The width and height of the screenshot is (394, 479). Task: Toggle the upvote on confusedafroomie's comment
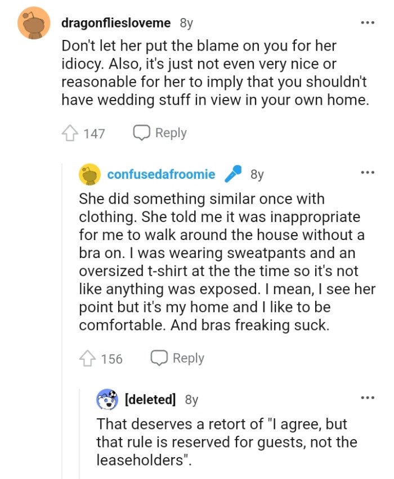coord(87,358)
